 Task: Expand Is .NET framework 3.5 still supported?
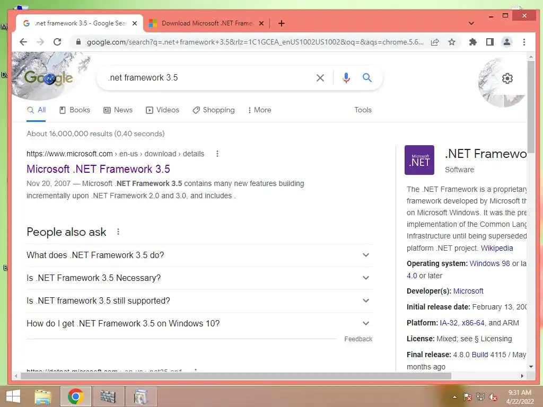pyautogui.click(x=199, y=301)
